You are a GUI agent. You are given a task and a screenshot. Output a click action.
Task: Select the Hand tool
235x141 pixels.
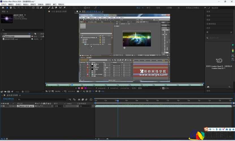click(x=11, y=8)
